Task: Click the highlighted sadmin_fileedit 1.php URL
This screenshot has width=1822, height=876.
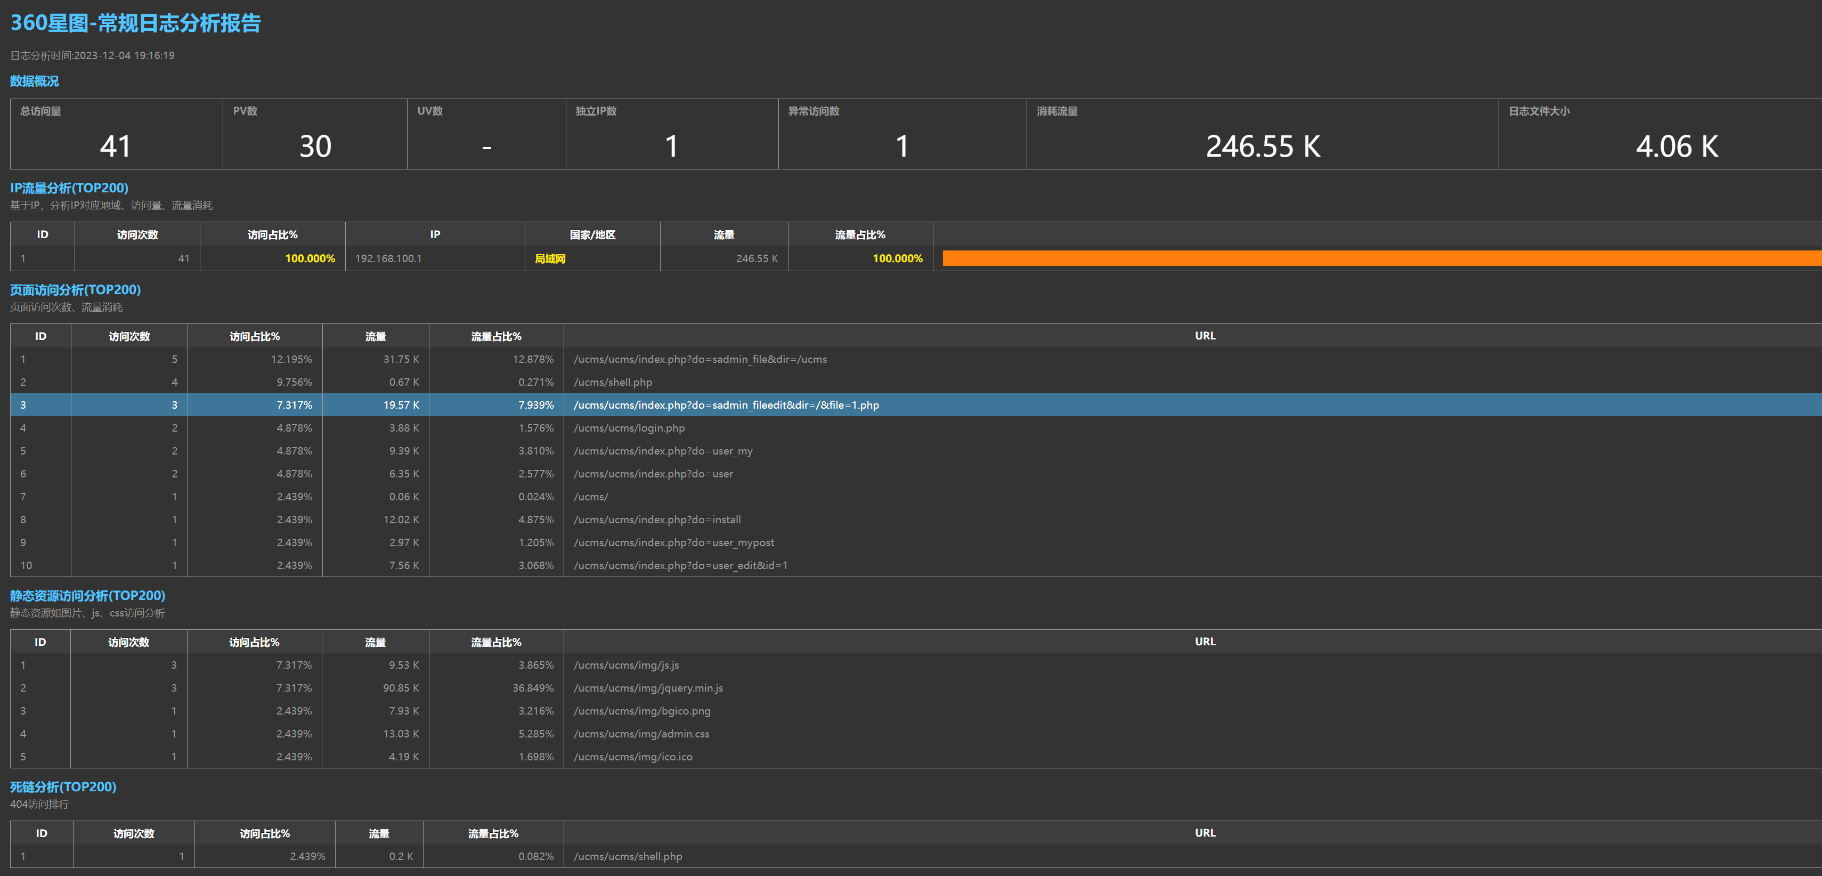Action: point(726,405)
